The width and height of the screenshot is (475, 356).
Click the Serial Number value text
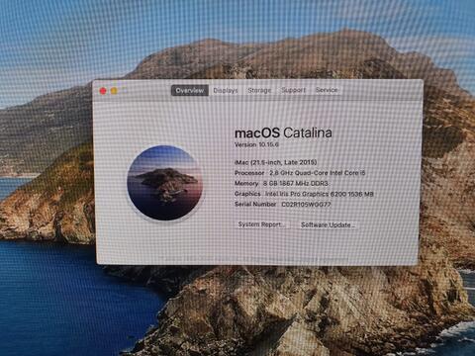(x=306, y=205)
